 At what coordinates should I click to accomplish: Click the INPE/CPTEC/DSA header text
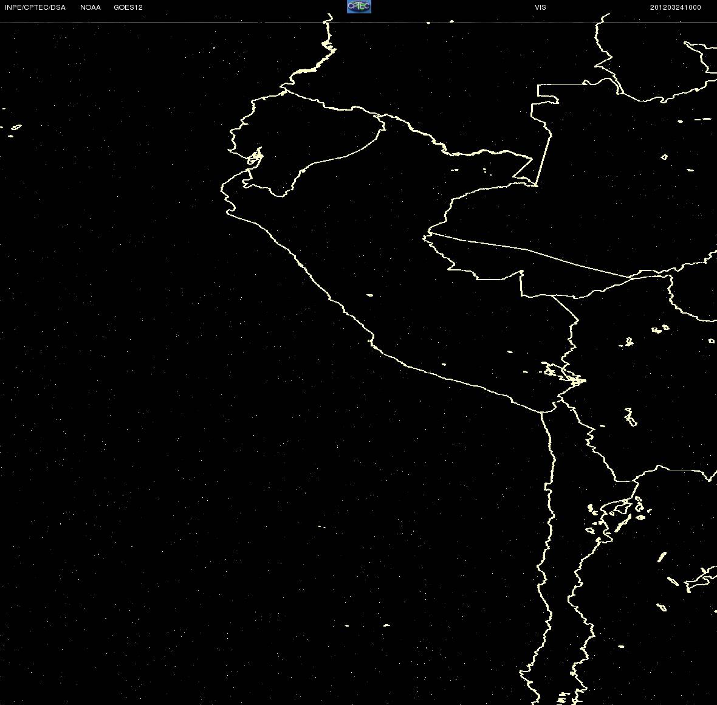pyautogui.click(x=35, y=7)
